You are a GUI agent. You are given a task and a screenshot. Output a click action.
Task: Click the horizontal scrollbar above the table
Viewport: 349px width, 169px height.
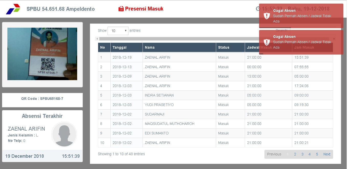(x=179, y=39)
